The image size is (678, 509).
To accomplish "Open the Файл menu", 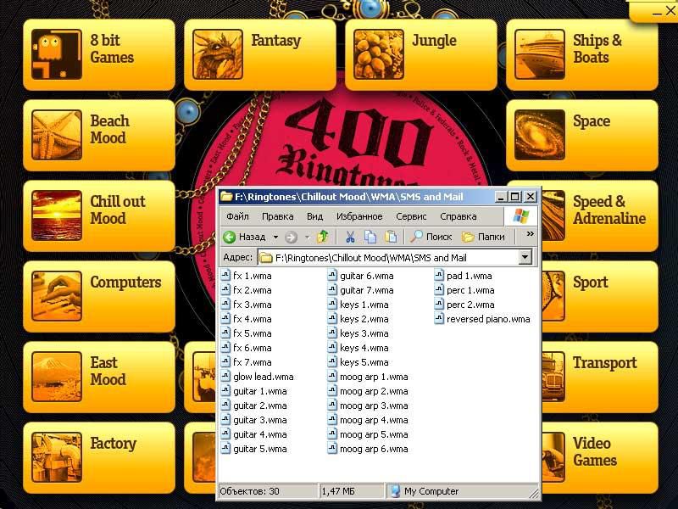I will pos(237,216).
